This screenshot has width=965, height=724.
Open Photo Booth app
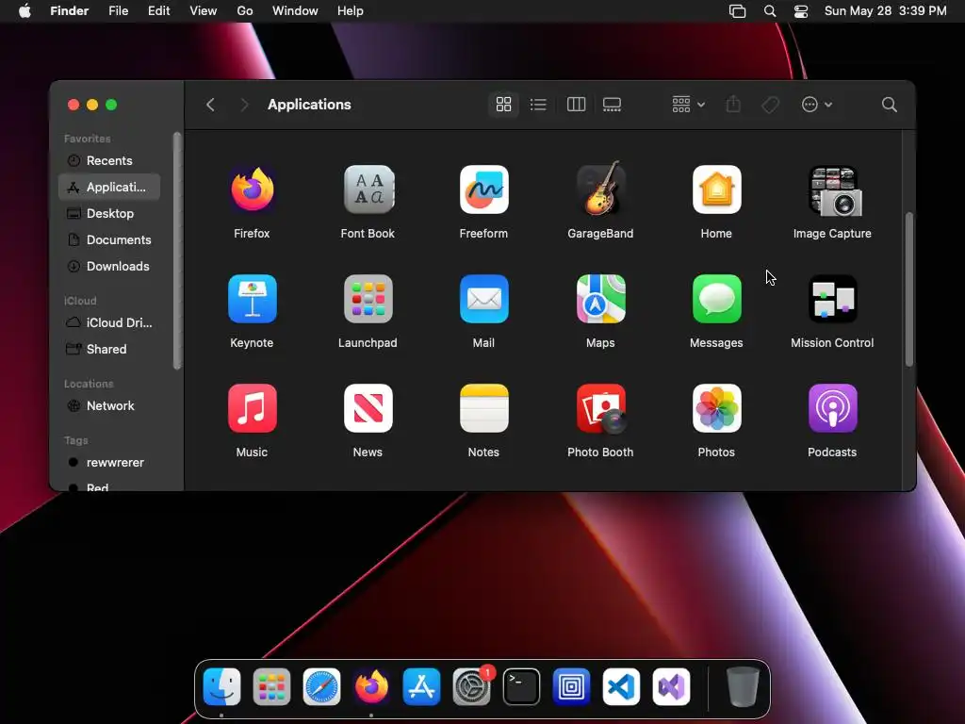tap(600, 409)
